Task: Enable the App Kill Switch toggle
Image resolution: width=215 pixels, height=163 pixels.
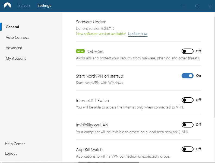Action: click(187, 149)
